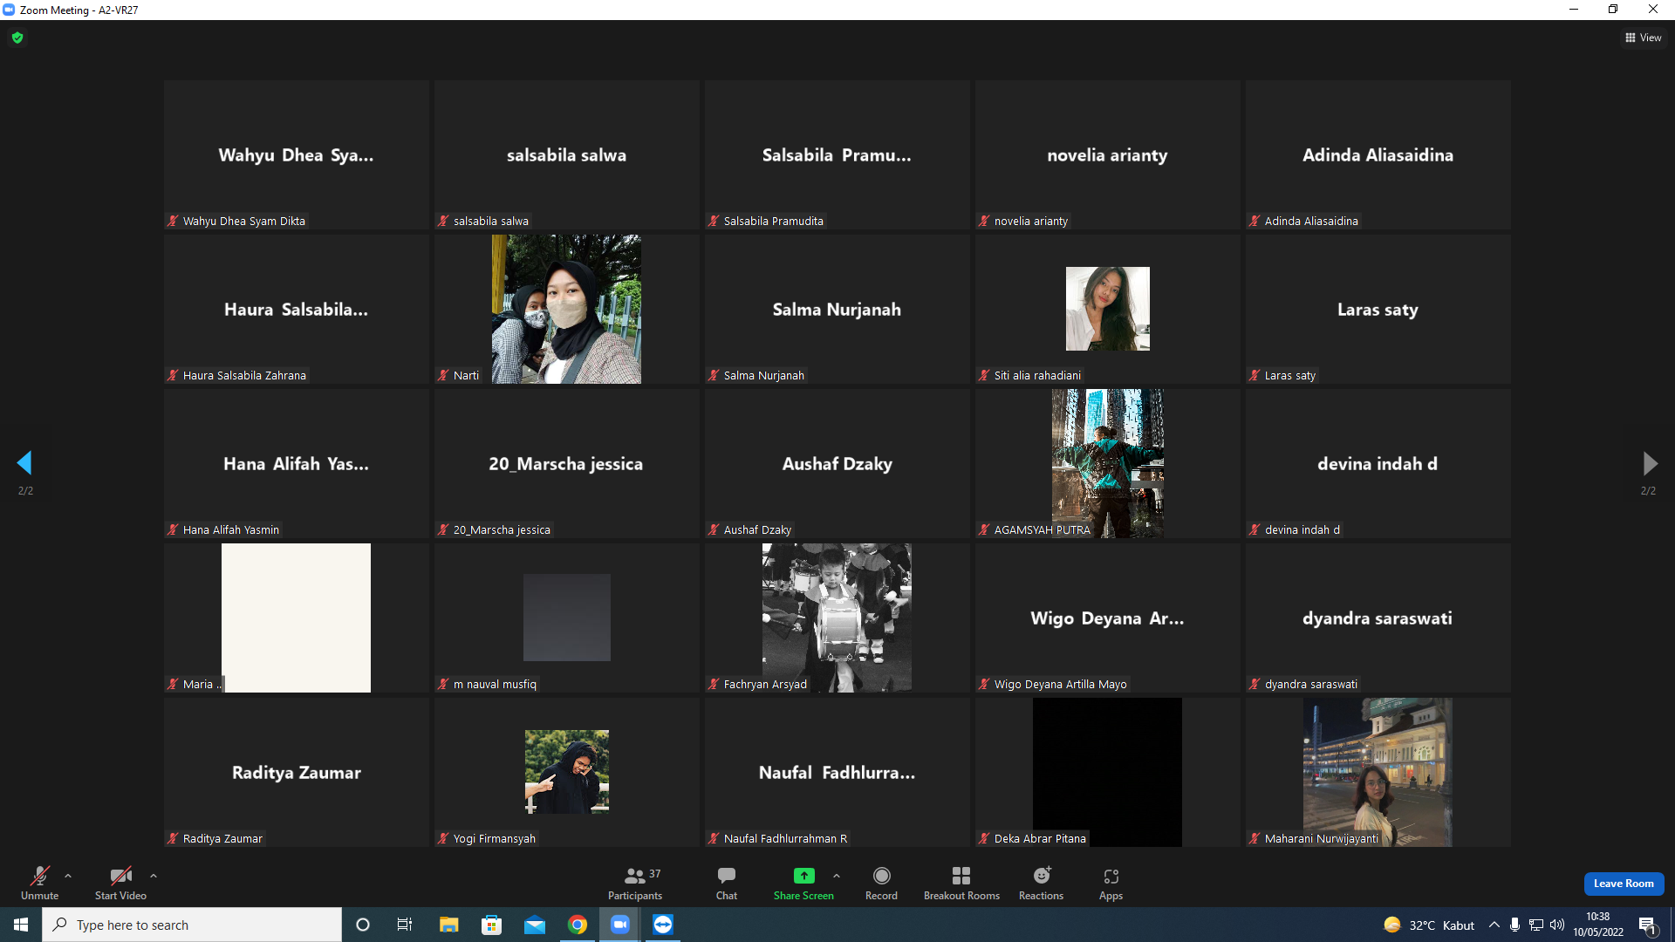The image size is (1675, 942).
Task: Click the taskbar search box
Action: pos(192,925)
